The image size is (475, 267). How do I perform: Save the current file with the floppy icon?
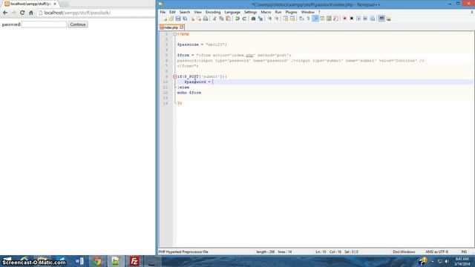click(178, 19)
